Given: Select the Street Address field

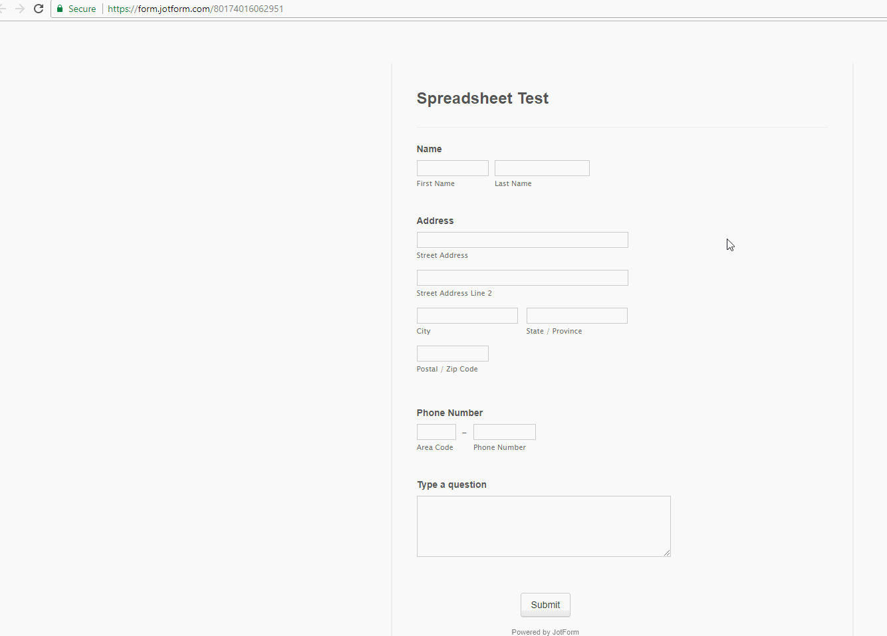Looking at the screenshot, I should [522, 240].
